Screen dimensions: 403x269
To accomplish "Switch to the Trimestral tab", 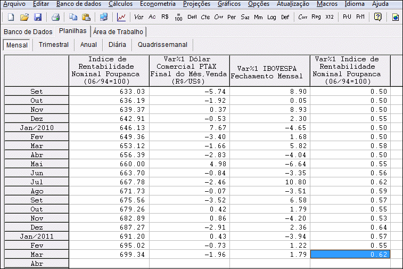I will [54, 45].
